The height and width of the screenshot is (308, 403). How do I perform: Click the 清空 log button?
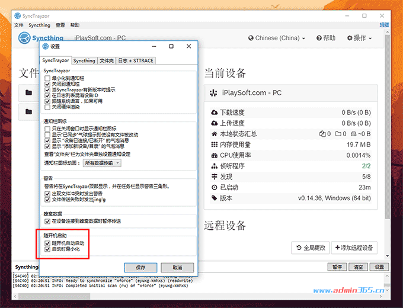click(x=359, y=267)
